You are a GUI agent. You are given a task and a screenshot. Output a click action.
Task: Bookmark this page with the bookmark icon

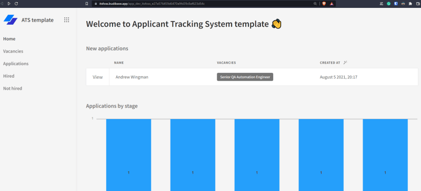pyautogui.click(x=87, y=4)
